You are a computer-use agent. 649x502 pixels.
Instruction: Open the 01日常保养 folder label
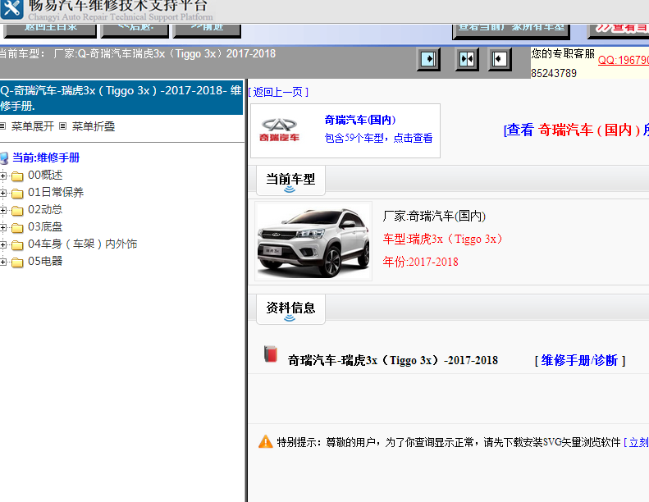(x=56, y=192)
